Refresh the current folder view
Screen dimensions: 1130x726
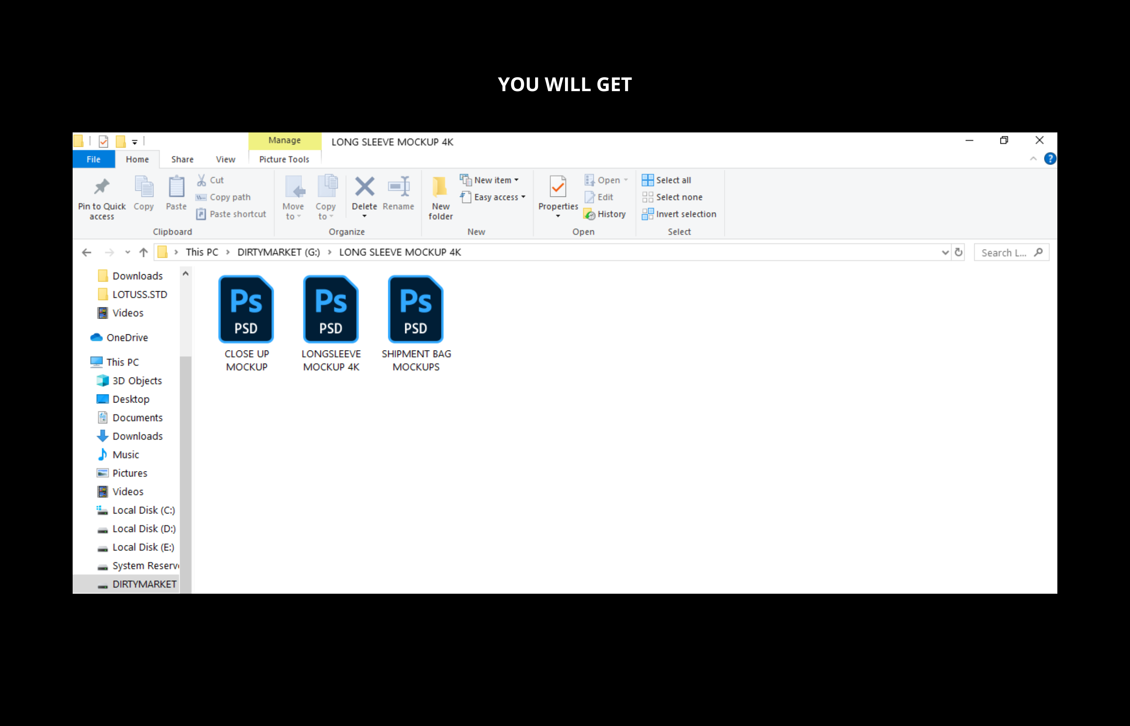958,252
